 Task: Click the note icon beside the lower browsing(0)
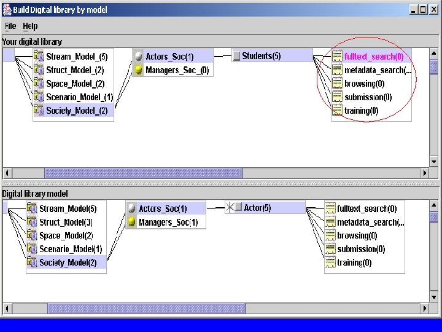click(x=330, y=235)
